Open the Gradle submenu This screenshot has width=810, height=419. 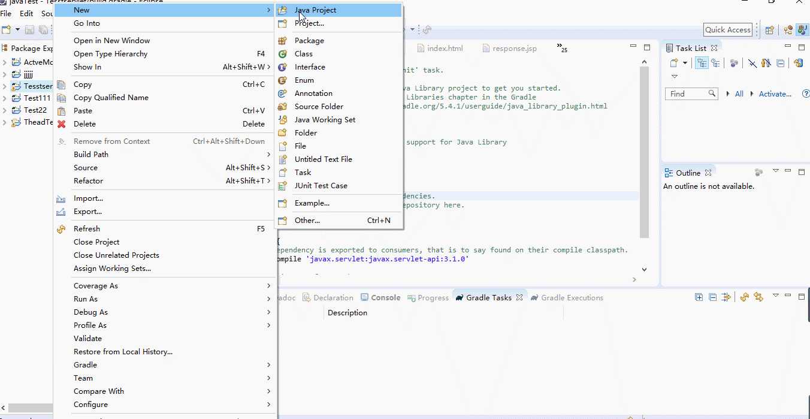(165, 365)
